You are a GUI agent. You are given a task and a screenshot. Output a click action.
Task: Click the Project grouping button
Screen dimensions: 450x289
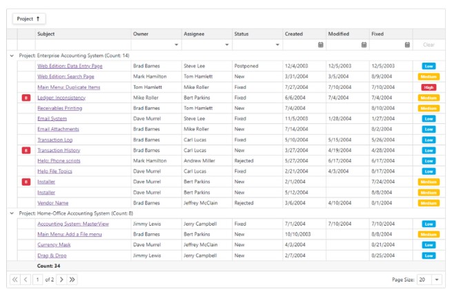tap(29, 19)
